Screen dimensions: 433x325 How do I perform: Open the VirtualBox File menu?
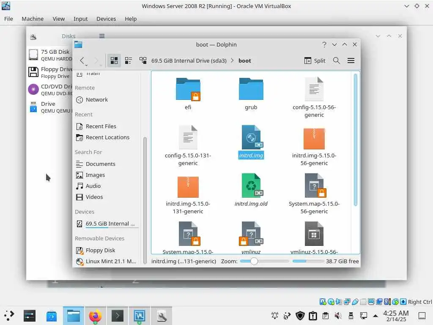[x=8, y=19]
